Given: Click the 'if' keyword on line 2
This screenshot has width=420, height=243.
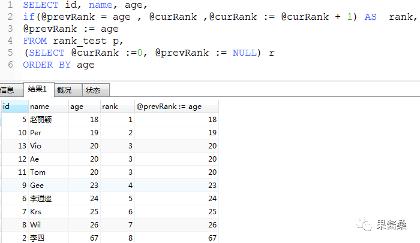Looking at the screenshot, I should point(29,17).
